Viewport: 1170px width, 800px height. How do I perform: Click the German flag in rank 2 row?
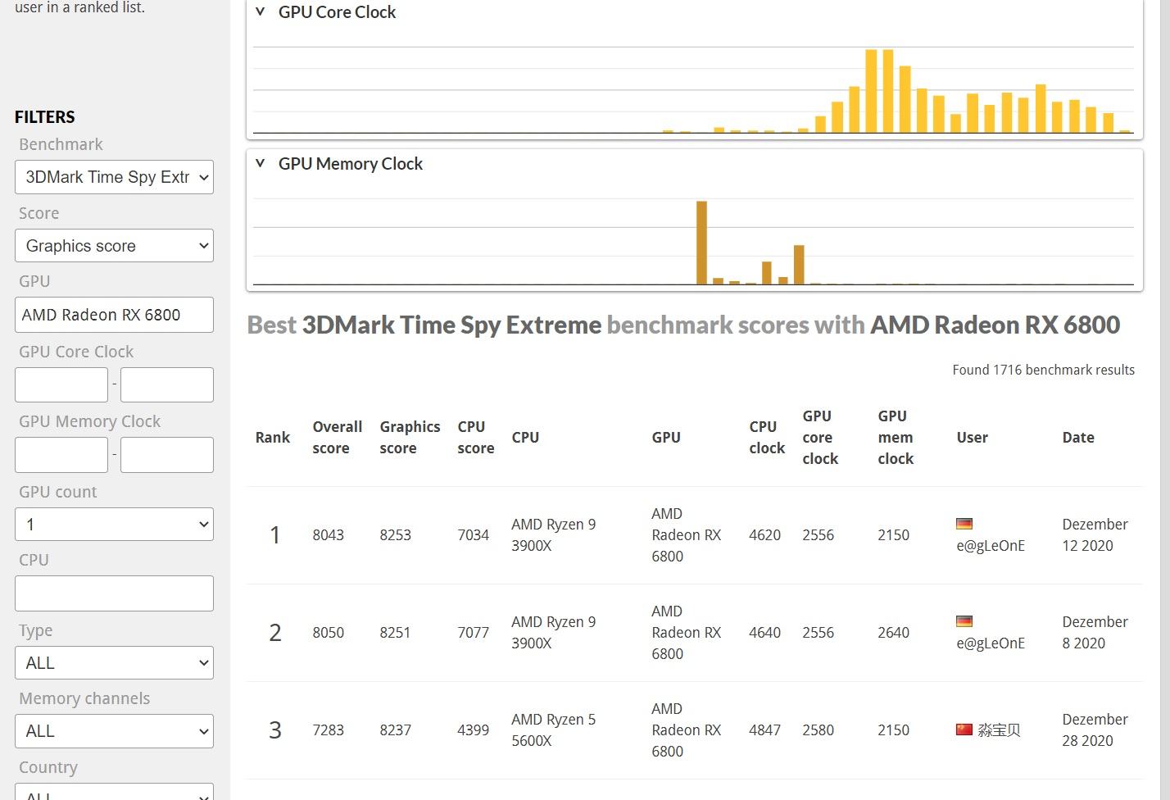(x=964, y=621)
